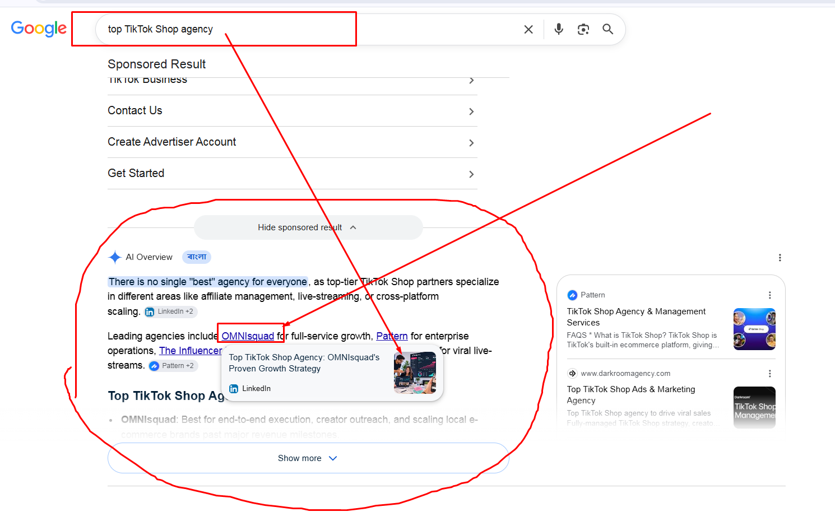
Task: Start voice search with microphone icon
Action: click(x=559, y=29)
